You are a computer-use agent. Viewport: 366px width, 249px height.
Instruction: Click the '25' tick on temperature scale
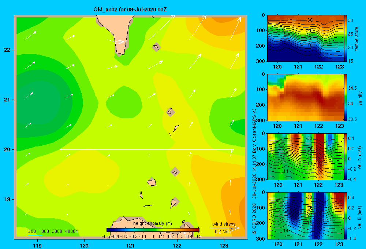[x=351, y=34]
